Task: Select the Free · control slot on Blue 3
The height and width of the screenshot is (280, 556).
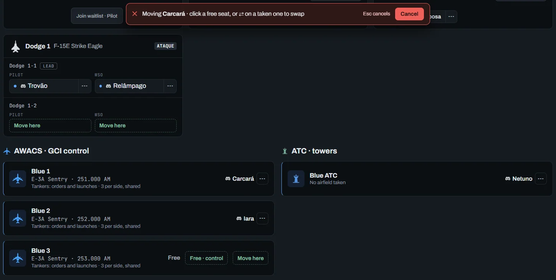Action: coord(206,258)
